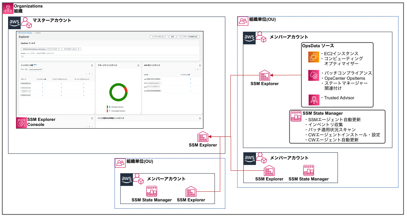
Task: Go to next page in the インスタンス数 widget
Action: tap(92, 74)
